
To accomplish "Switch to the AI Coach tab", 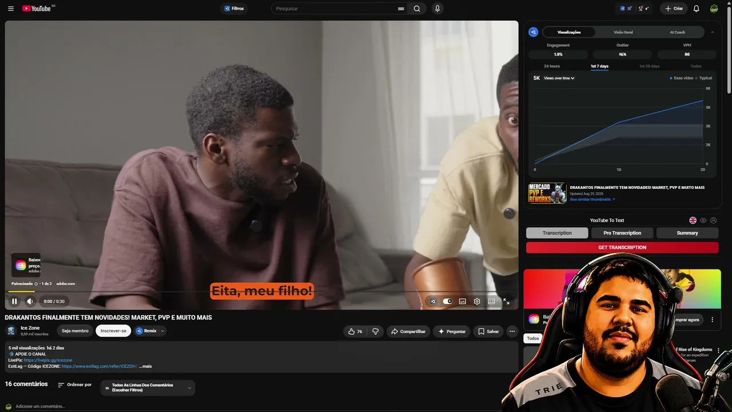I will 678,32.
